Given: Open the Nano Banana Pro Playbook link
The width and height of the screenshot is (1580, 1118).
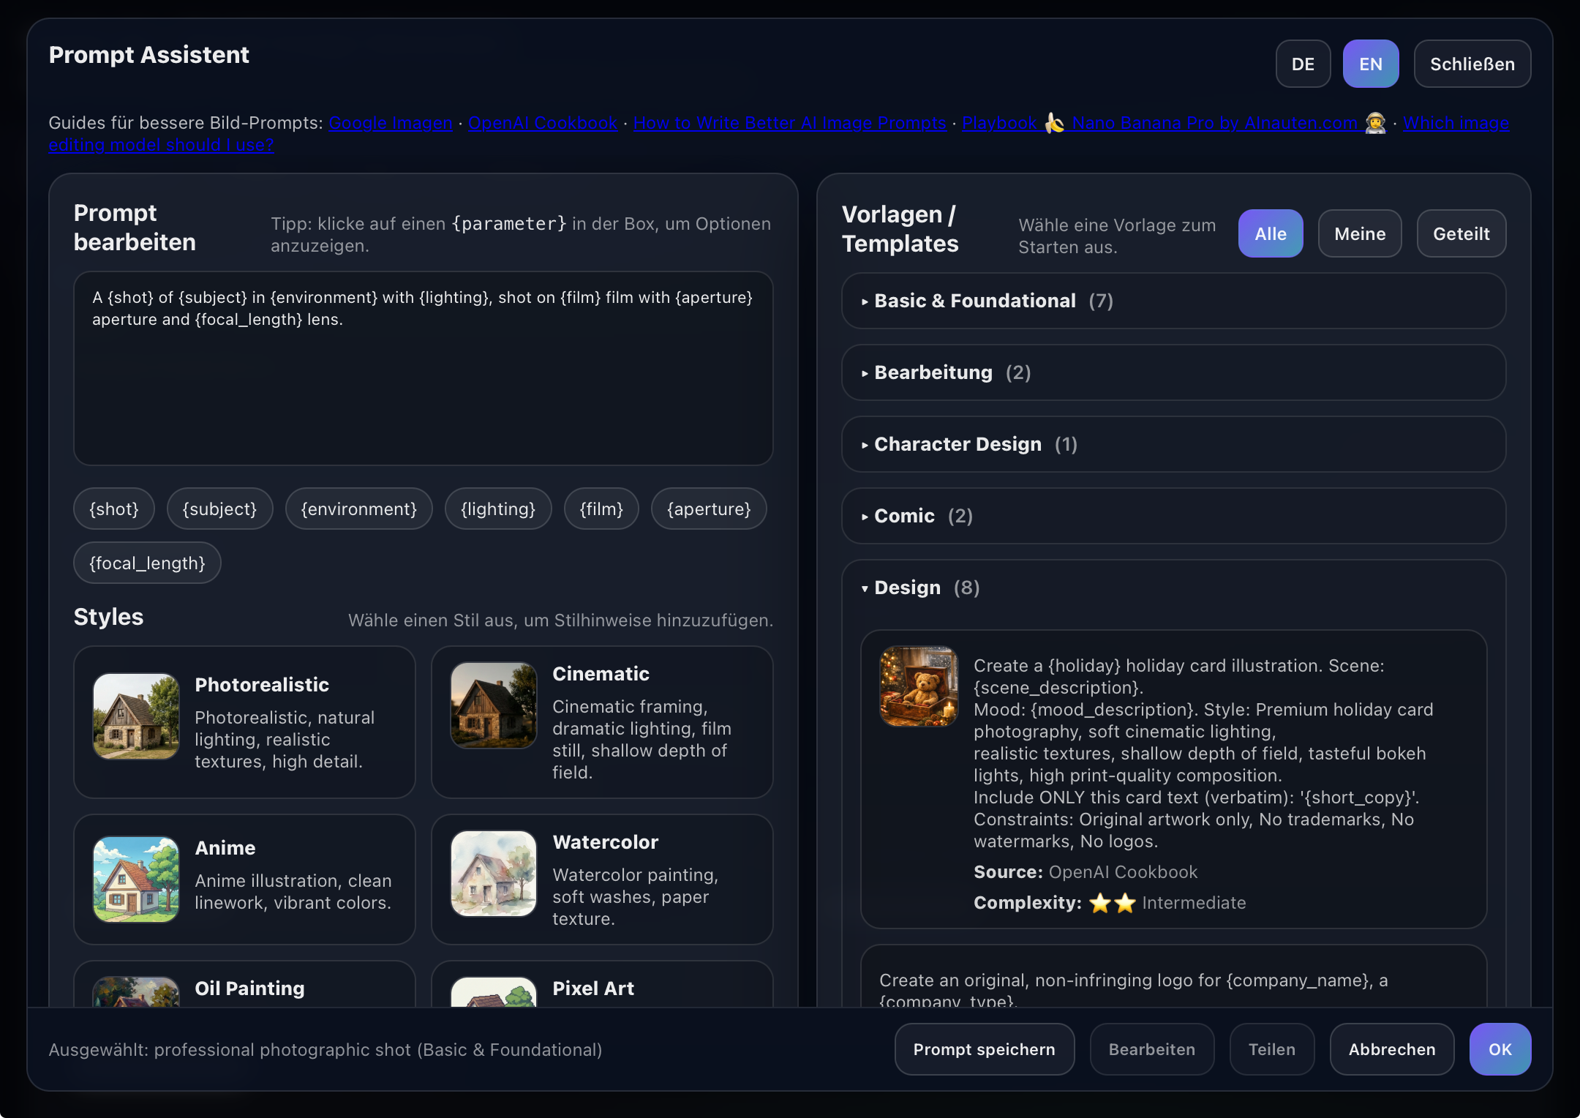Looking at the screenshot, I should pos(1174,123).
